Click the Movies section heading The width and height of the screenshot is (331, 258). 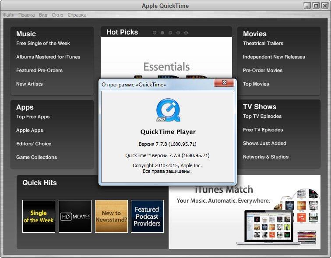pos(255,34)
